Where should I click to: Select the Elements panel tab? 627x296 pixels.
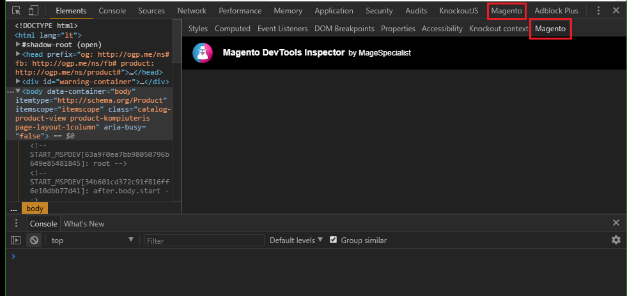(71, 11)
